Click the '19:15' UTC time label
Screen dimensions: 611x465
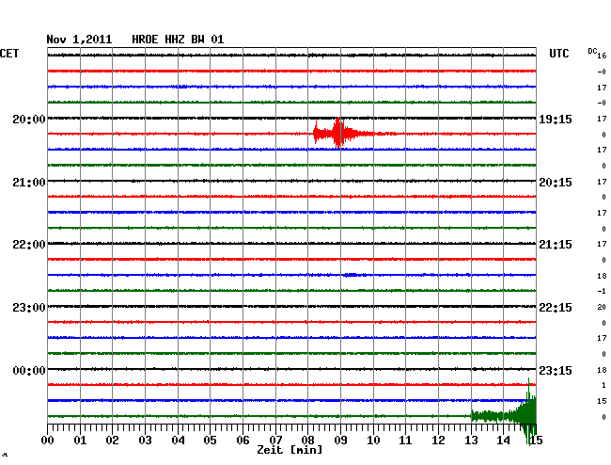tap(556, 119)
